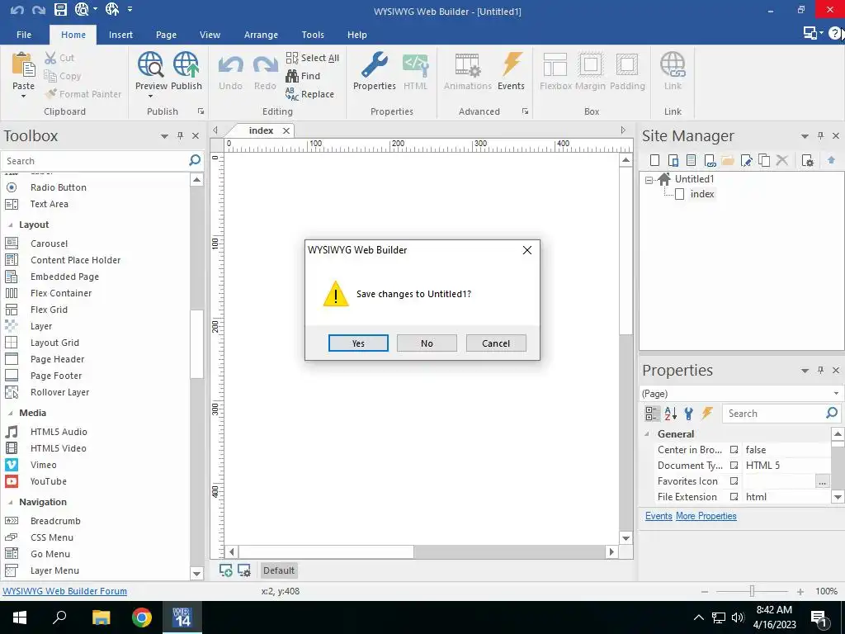Click the Publish globe icon

click(186, 64)
